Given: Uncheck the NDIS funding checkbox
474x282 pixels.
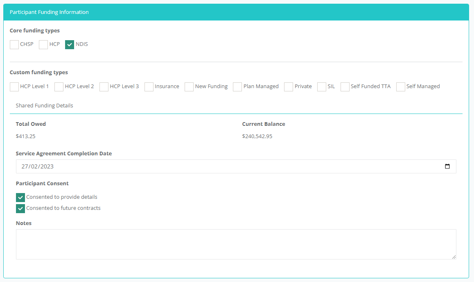Looking at the screenshot, I should [70, 45].
